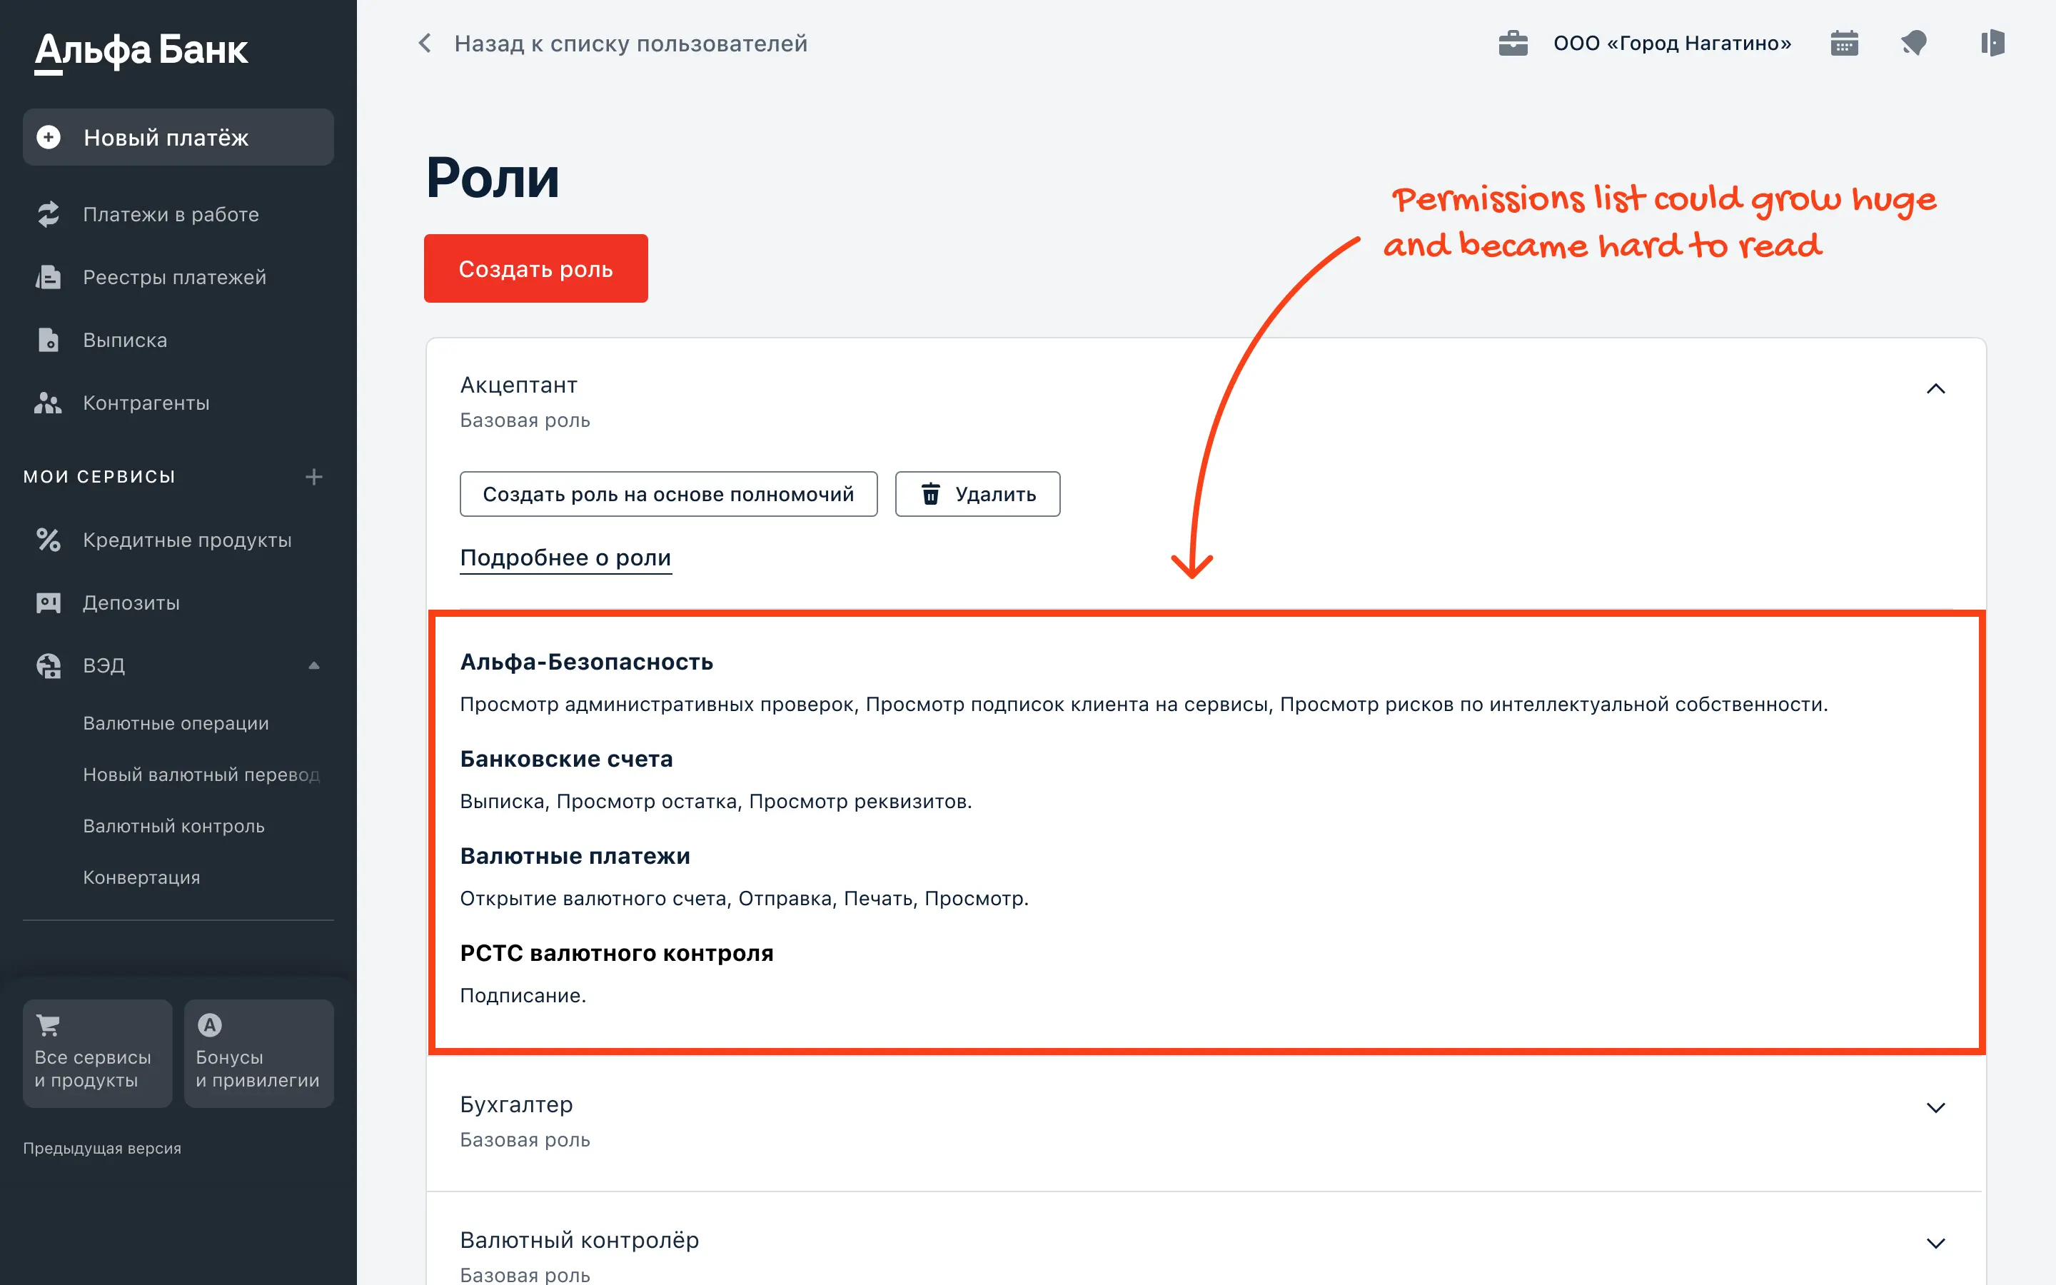The image size is (2056, 1285).
Task: Open the Подробнее о роли link
Action: coord(565,558)
